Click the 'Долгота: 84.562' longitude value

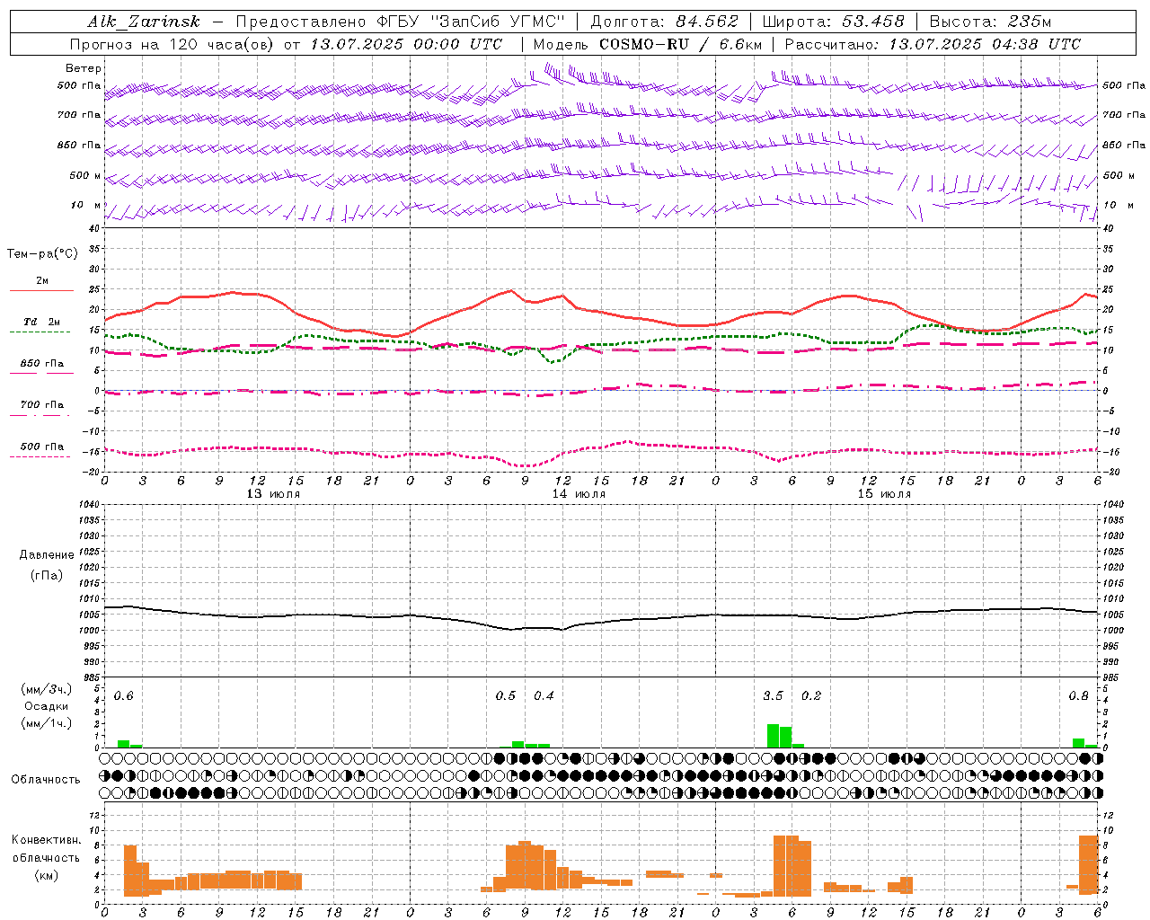pyautogui.click(x=665, y=22)
